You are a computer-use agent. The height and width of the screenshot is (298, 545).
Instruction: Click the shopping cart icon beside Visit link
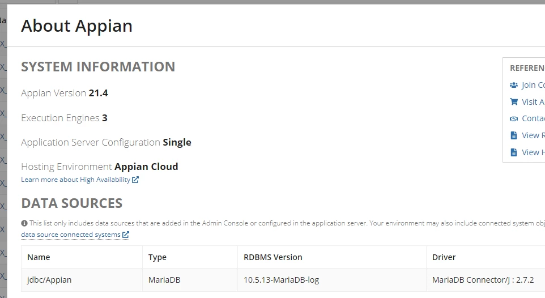tap(514, 101)
